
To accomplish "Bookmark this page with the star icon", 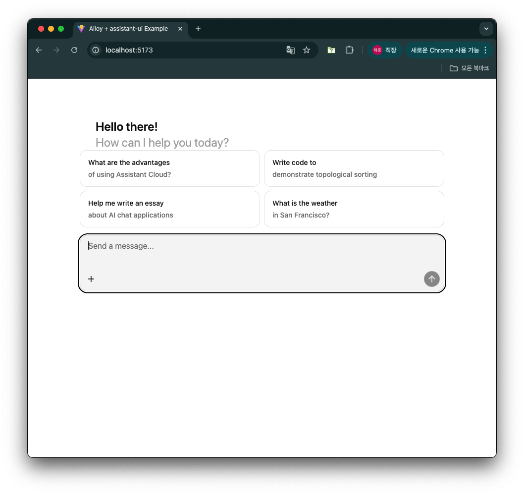I will coord(307,50).
